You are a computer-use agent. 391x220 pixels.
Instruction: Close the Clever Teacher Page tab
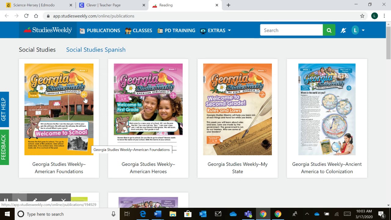pyautogui.click(x=144, y=5)
